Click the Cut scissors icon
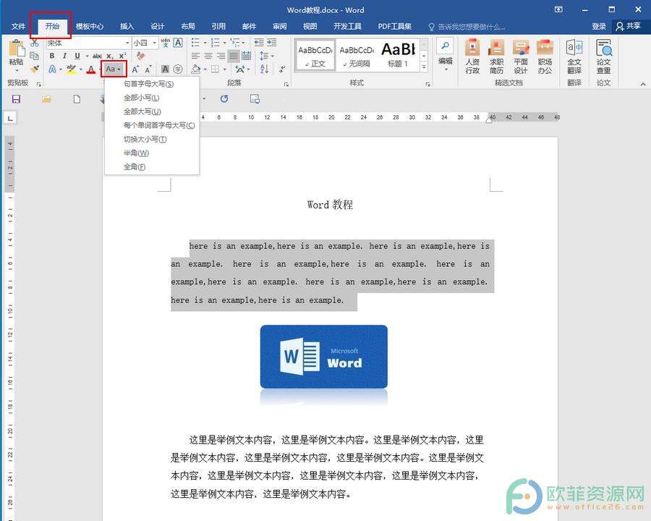651x521 pixels. click(x=35, y=43)
